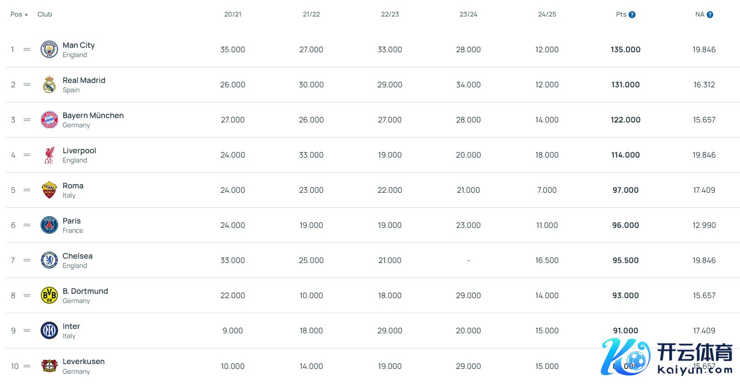
Task: Open the NA help tooltip icon
Action: click(710, 15)
